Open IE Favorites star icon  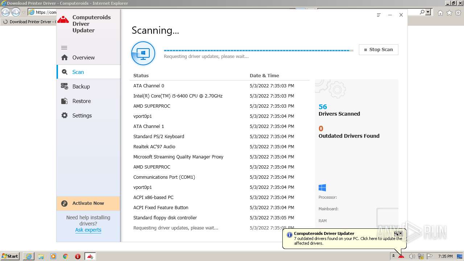click(449, 13)
